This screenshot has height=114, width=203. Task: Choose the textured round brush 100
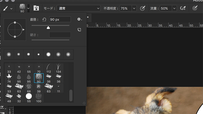tap(39, 98)
